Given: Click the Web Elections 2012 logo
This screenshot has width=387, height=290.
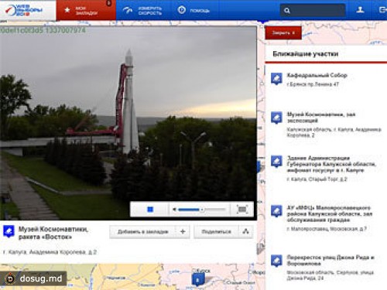Looking at the screenshot, I should pyautogui.click(x=24, y=10).
